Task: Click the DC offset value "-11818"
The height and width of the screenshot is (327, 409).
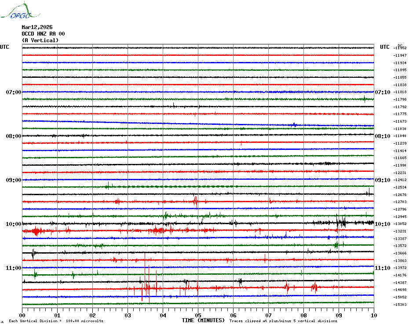Action: coord(400,92)
